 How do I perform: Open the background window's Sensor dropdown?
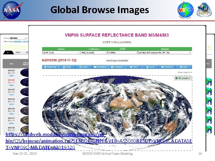[18, 38]
